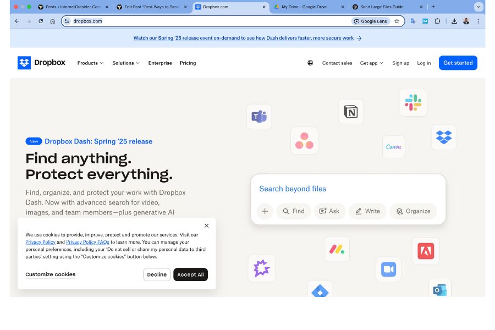Click the Jira blue diamond icon
The height and width of the screenshot is (330, 495).
[x=320, y=290]
